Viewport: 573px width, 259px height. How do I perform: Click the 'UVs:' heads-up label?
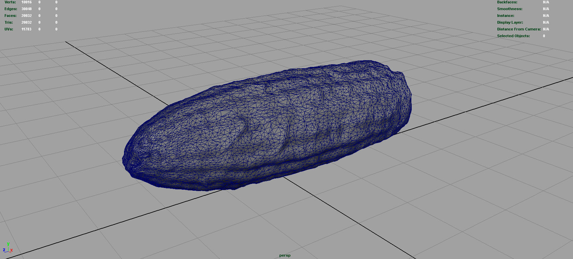pyautogui.click(x=9, y=29)
